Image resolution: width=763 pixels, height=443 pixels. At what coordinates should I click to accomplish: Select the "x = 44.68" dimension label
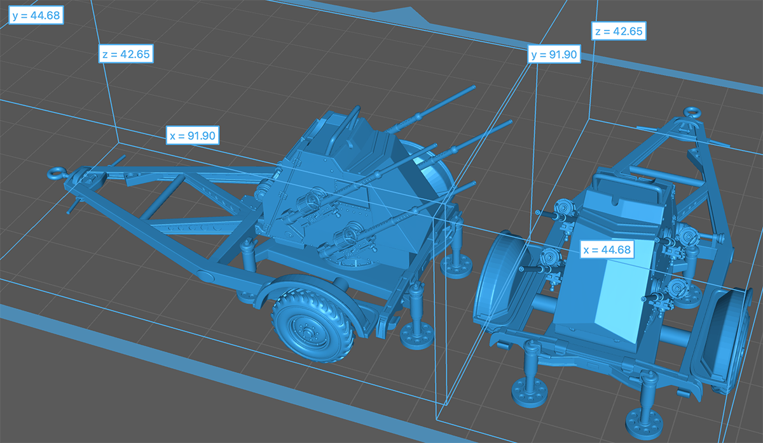(607, 249)
